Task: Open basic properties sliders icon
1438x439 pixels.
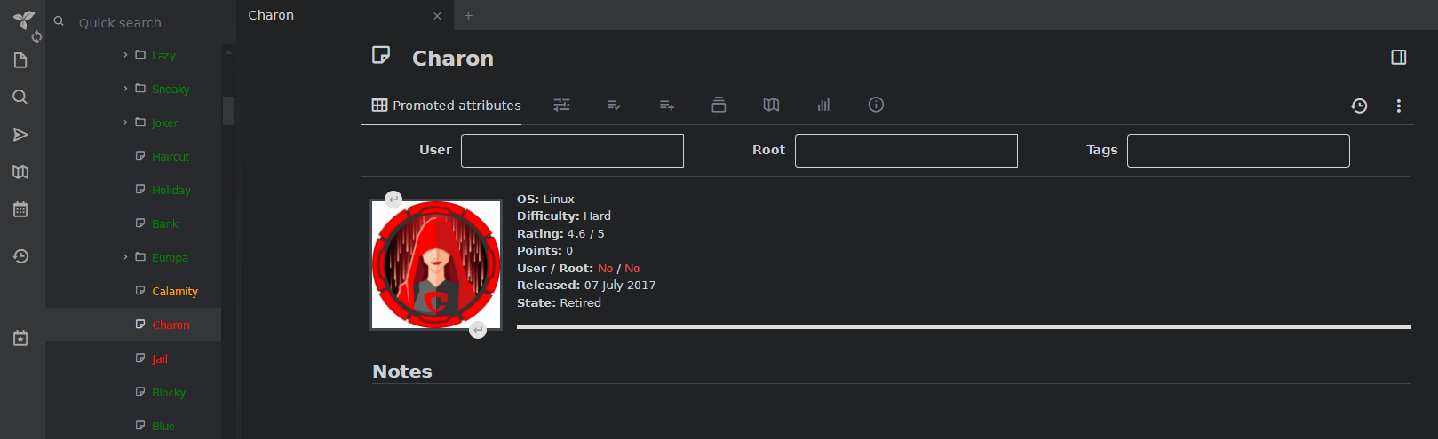Action: point(561,105)
